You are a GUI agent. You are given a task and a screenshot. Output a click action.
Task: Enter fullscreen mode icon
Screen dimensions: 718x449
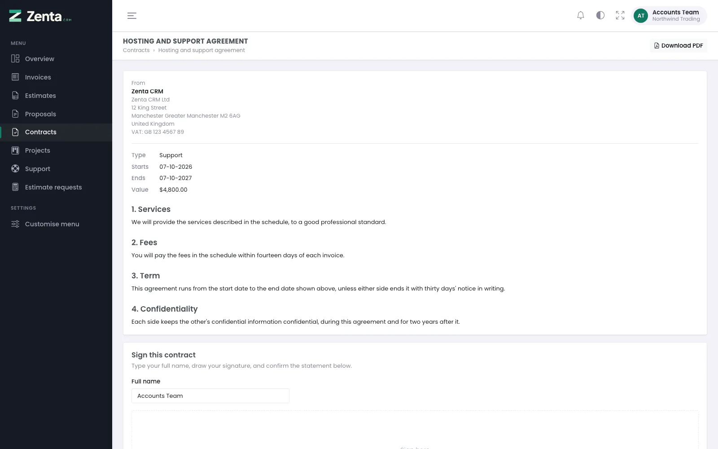[620, 15]
